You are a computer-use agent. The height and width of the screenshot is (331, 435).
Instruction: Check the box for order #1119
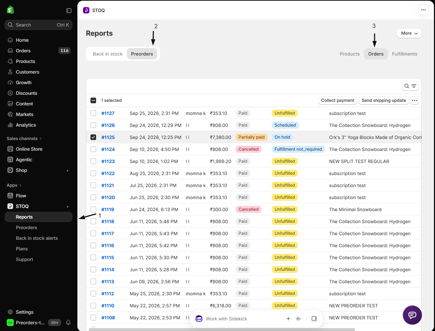(x=93, y=209)
